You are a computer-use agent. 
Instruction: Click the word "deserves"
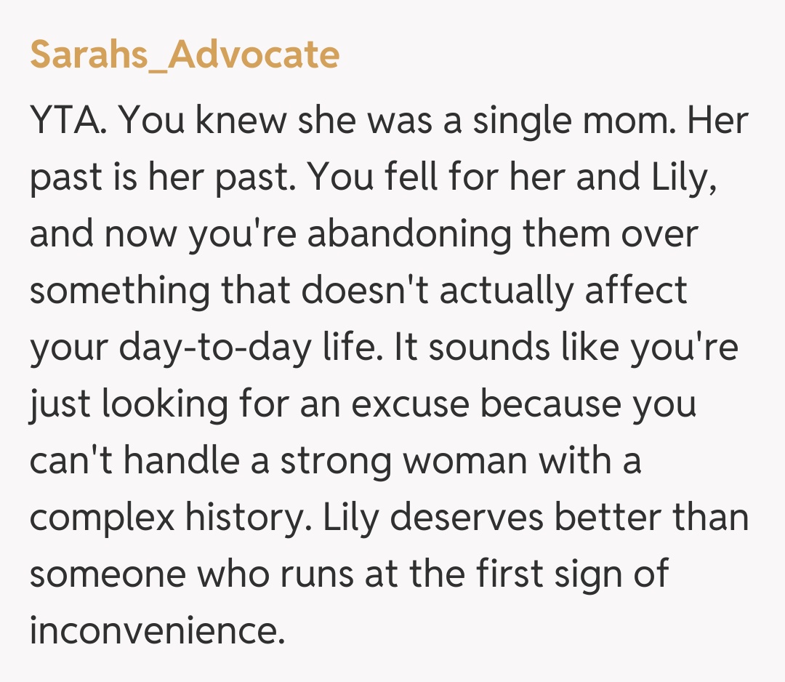[x=470, y=518]
